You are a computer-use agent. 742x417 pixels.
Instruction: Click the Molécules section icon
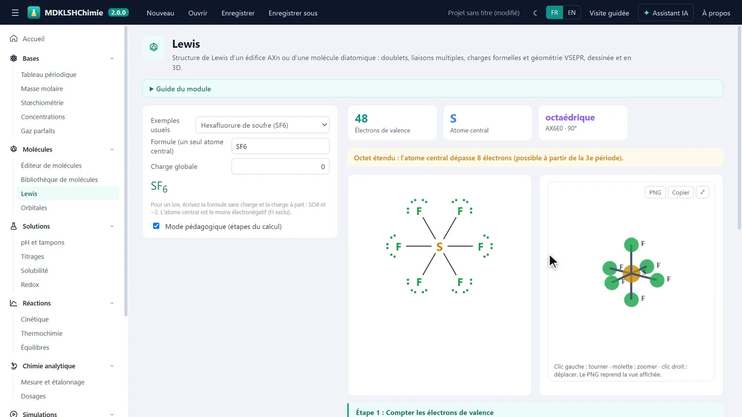point(14,149)
